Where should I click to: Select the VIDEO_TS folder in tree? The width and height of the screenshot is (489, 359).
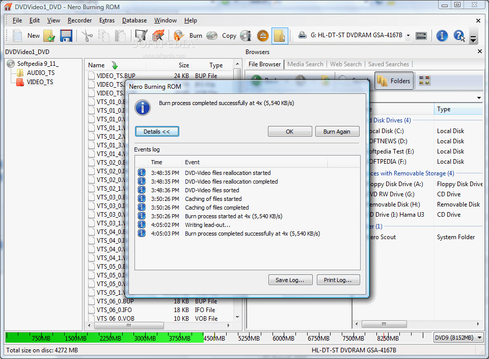point(40,82)
